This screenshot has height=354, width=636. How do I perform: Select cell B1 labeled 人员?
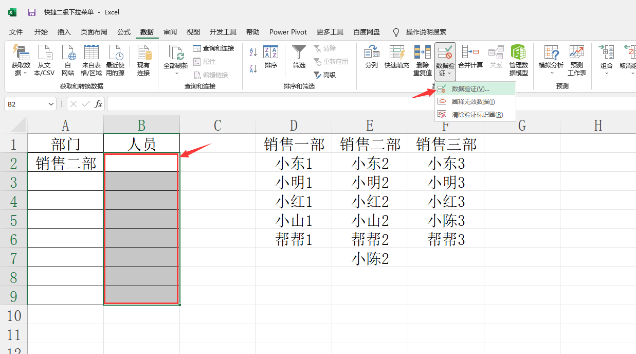[141, 144]
